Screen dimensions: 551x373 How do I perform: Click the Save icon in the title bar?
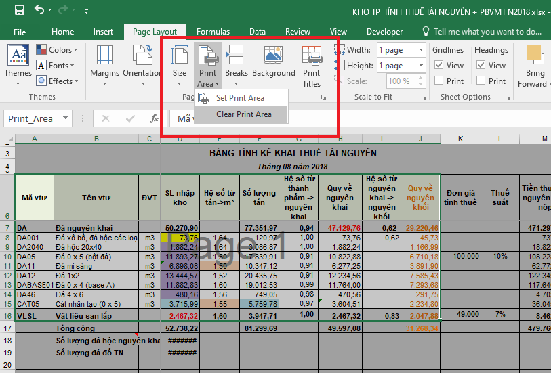tap(20, 11)
